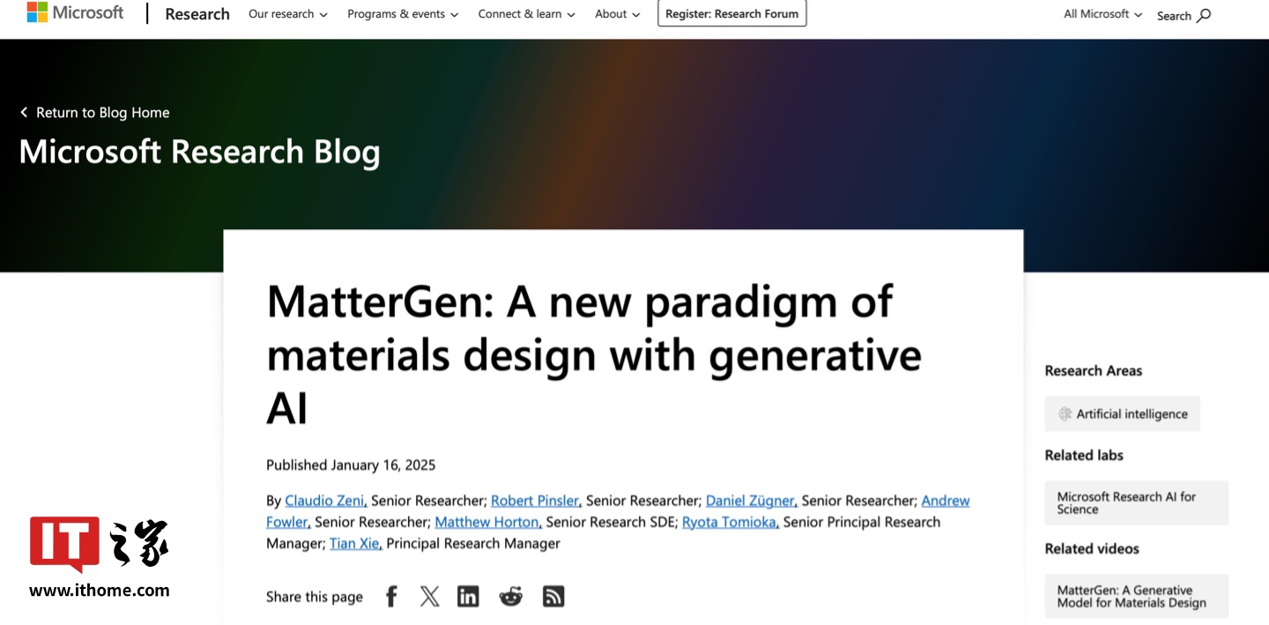Image resolution: width=1269 pixels, height=625 pixels.
Task: Open Robert Pinsler's author profile
Action: click(x=535, y=501)
